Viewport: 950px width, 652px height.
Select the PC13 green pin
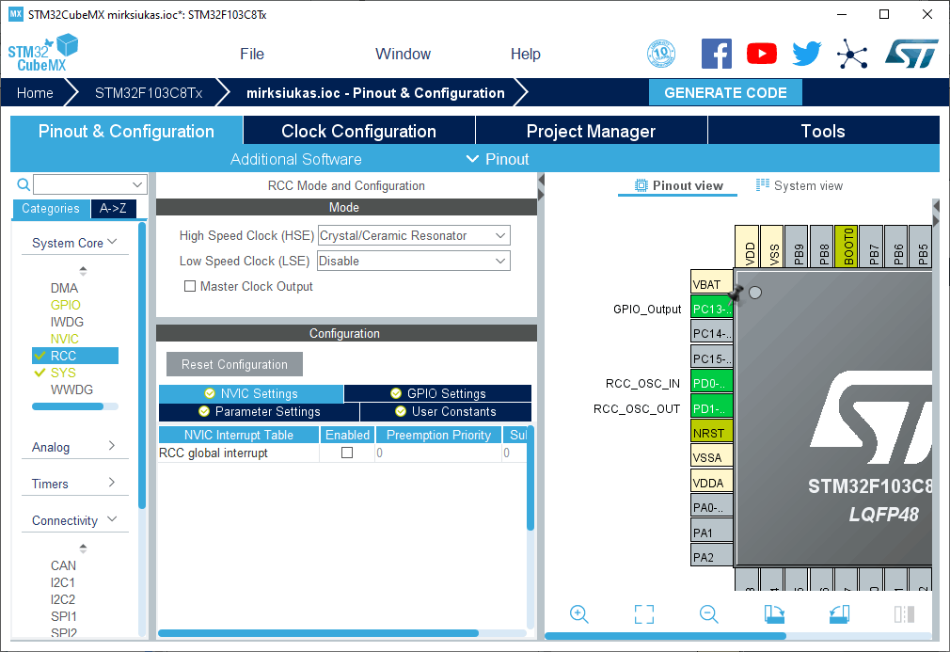pos(711,309)
